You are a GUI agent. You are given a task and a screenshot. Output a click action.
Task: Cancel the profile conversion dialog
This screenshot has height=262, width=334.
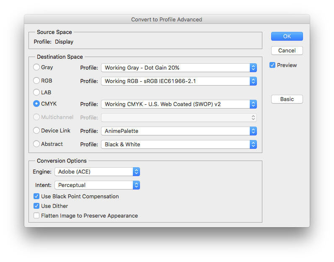287,51
